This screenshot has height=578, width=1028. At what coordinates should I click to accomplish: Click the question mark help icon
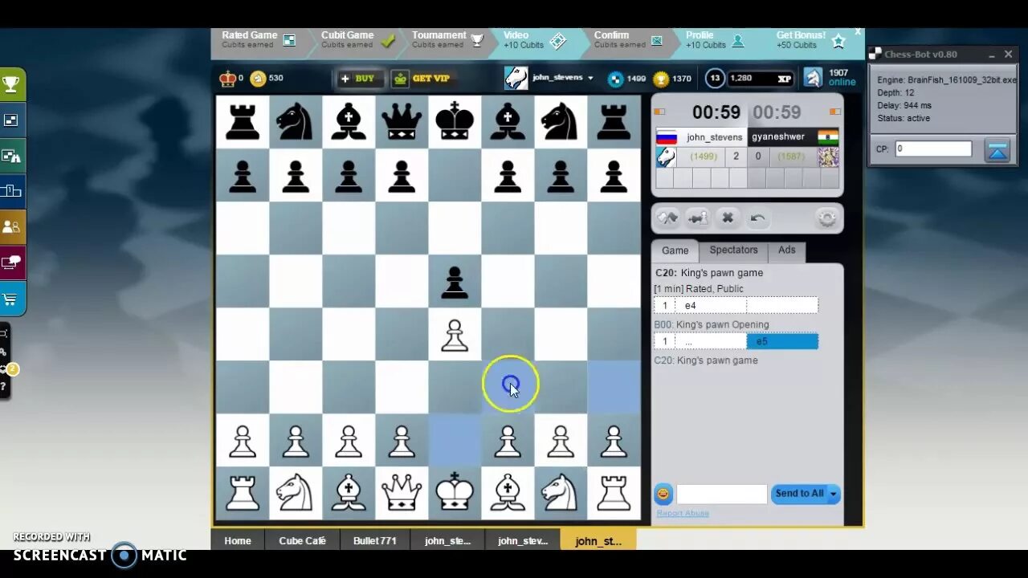tap(3, 387)
